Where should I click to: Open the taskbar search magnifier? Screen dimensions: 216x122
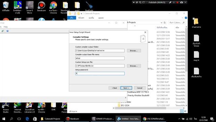(11, 119)
